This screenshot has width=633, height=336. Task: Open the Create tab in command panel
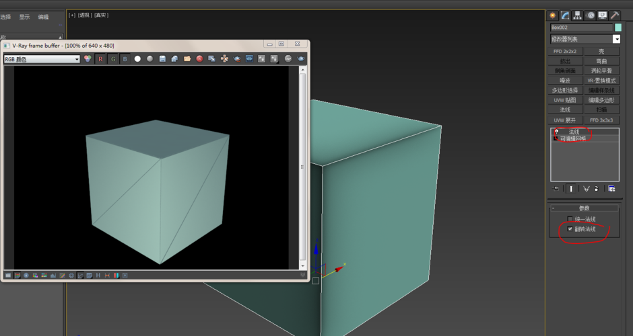click(x=553, y=15)
